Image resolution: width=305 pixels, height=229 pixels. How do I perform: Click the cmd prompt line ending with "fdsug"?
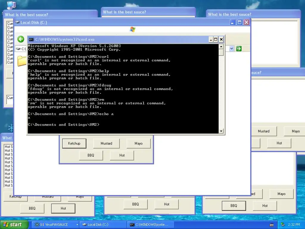point(69,85)
